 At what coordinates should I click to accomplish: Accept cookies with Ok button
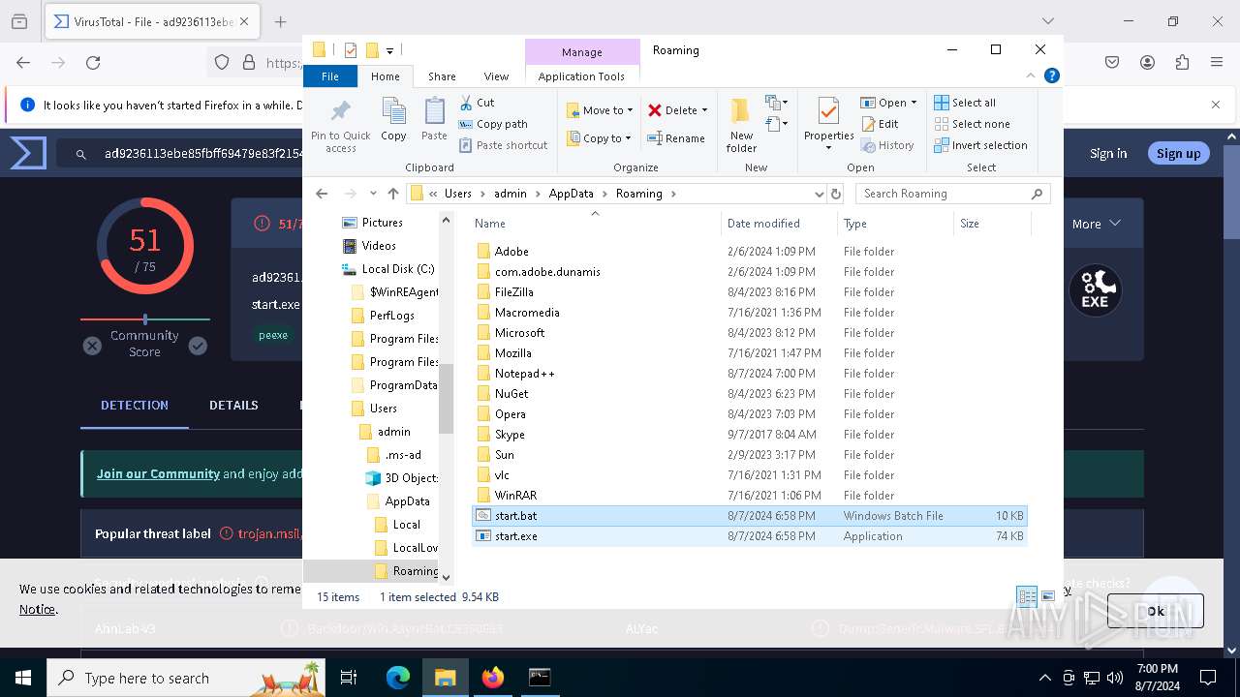pyautogui.click(x=1156, y=611)
